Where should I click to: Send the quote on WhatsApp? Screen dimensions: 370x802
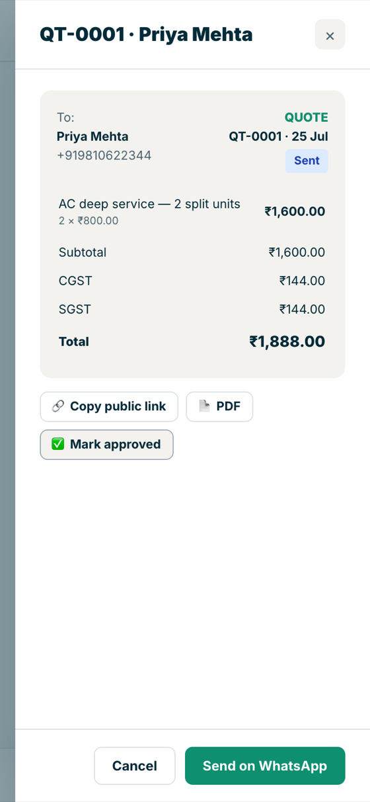(x=265, y=766)
